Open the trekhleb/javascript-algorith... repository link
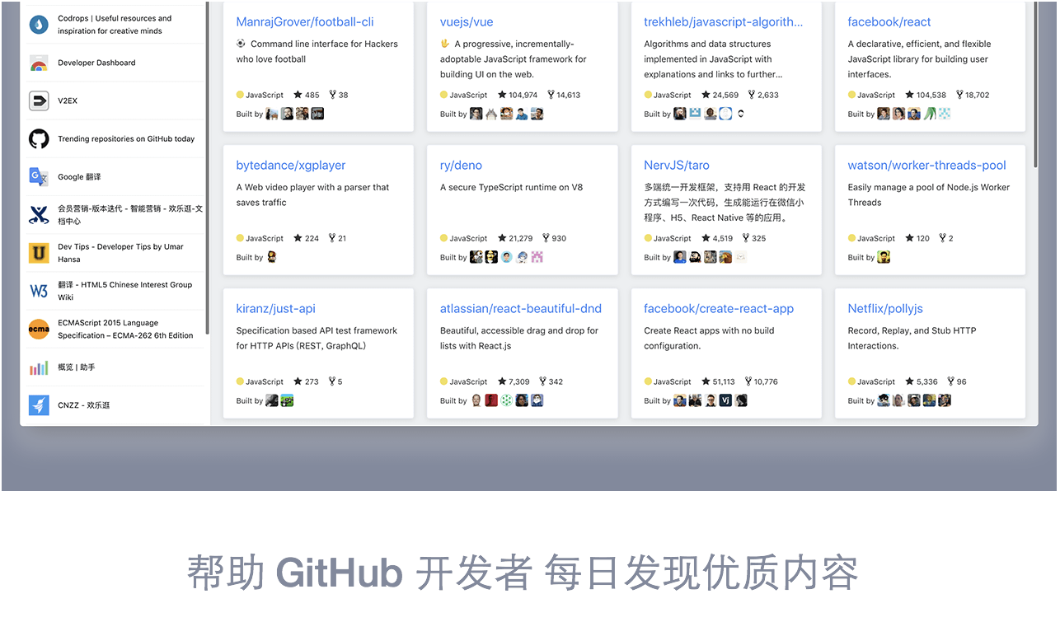Image resolution: width=1060 pixels, height=636 pixels. pyautogui.click(x=723, y=22)
